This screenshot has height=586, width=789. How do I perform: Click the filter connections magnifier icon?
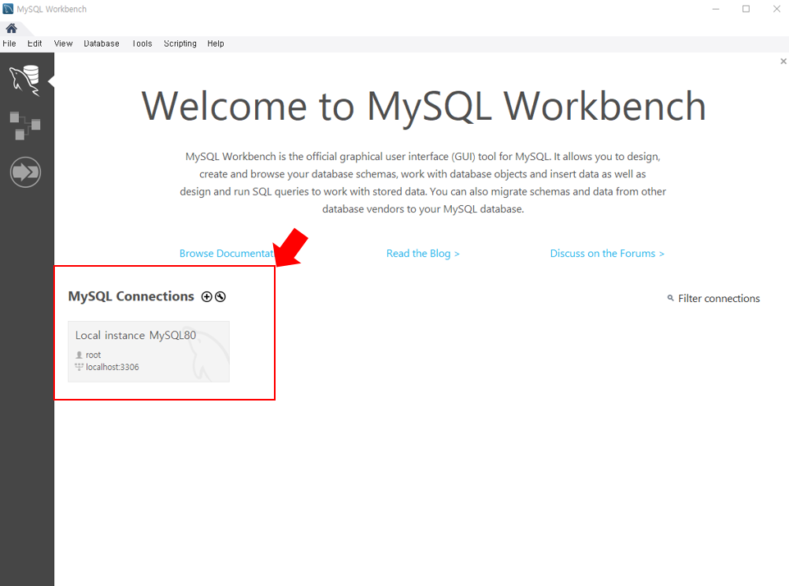670,298
